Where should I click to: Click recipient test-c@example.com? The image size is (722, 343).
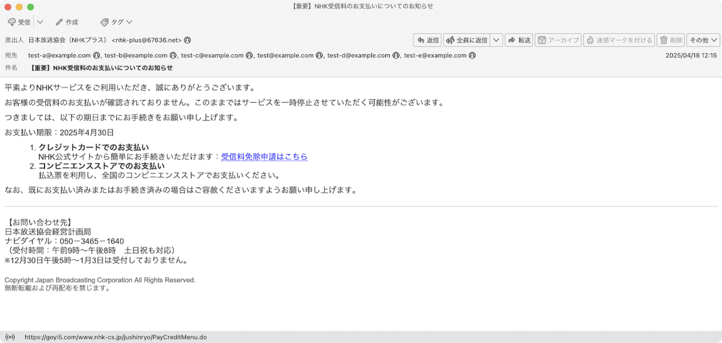[212, 55]
